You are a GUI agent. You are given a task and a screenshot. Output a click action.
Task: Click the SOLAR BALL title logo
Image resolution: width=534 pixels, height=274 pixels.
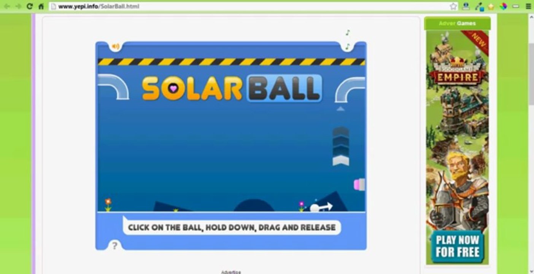click(232, 89)
